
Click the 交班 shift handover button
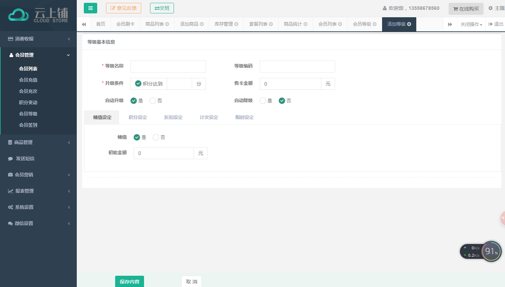[162, 8]
